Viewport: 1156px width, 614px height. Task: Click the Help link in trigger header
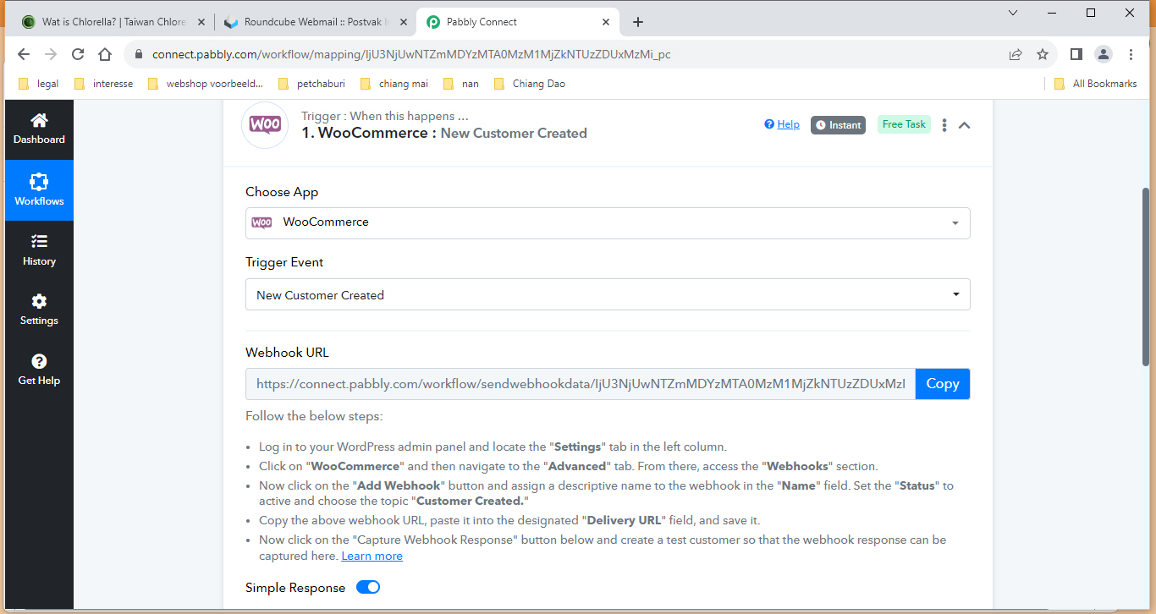782,124
